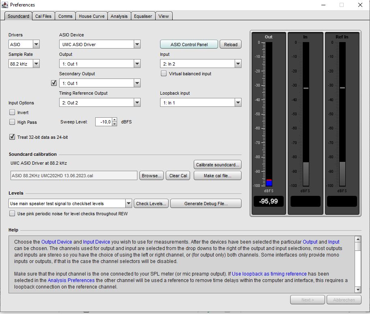This screenshot has height=314, width=370.
Task: Open the Comms tab
Action: tap(65, 16)
